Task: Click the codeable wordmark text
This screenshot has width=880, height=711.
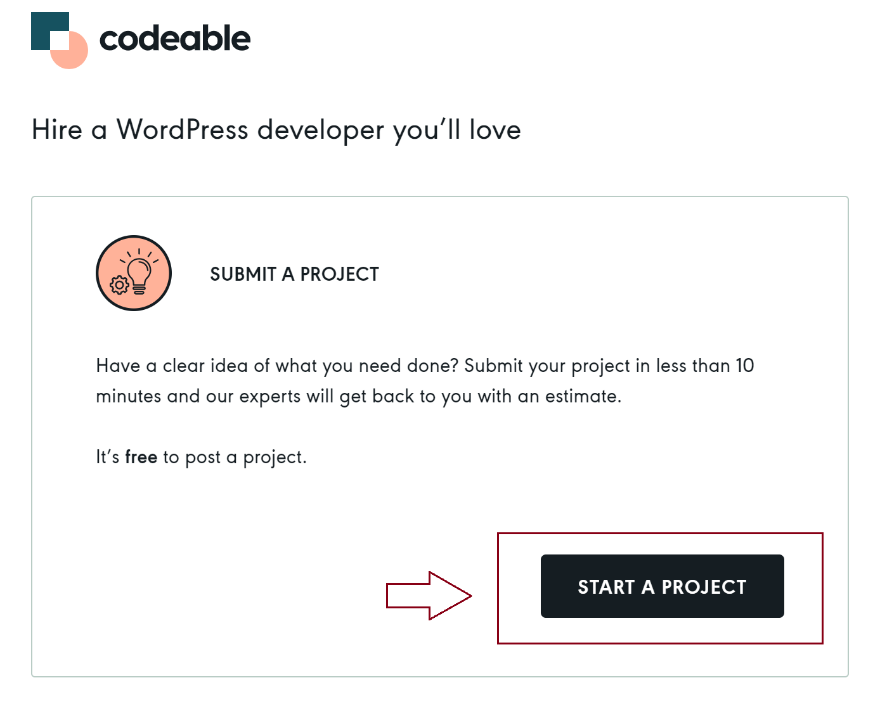Action: click(x=175, y=39)
